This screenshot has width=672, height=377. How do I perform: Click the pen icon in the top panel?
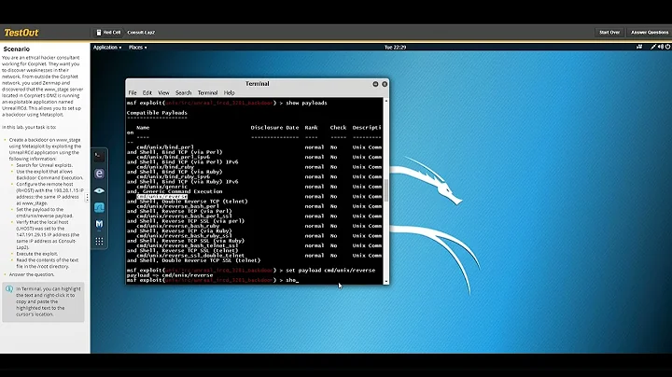tap(653, 47)
